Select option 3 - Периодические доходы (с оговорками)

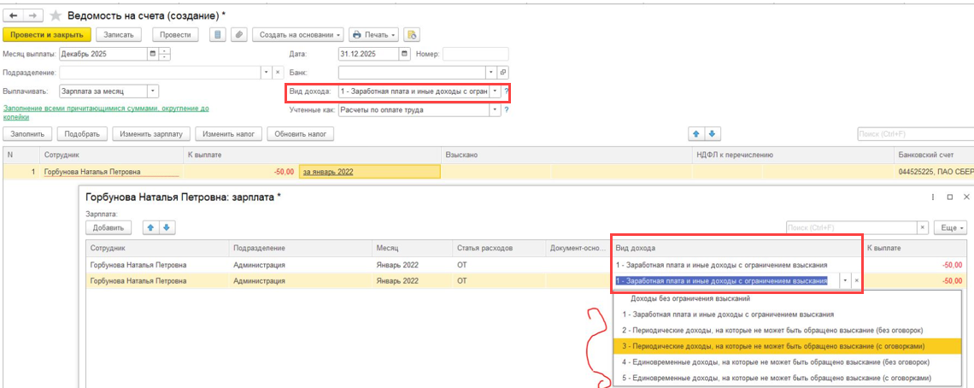click(x=773, y=345)
